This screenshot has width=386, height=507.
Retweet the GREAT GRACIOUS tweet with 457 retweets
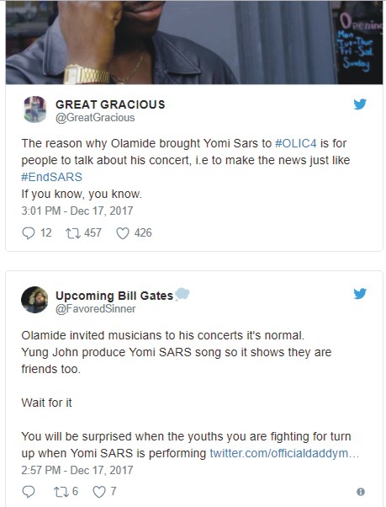(x=73, y=232)
